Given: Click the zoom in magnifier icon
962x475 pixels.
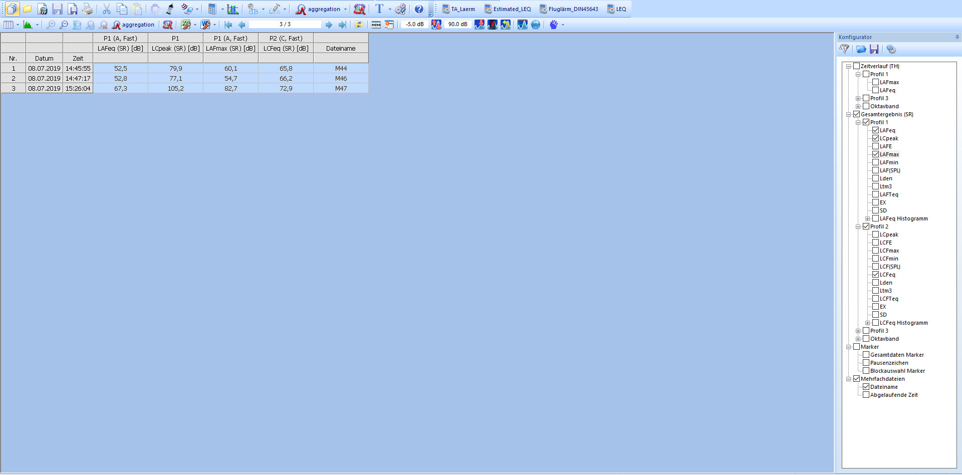Looking at the screenshot, I should coord(51,25).
